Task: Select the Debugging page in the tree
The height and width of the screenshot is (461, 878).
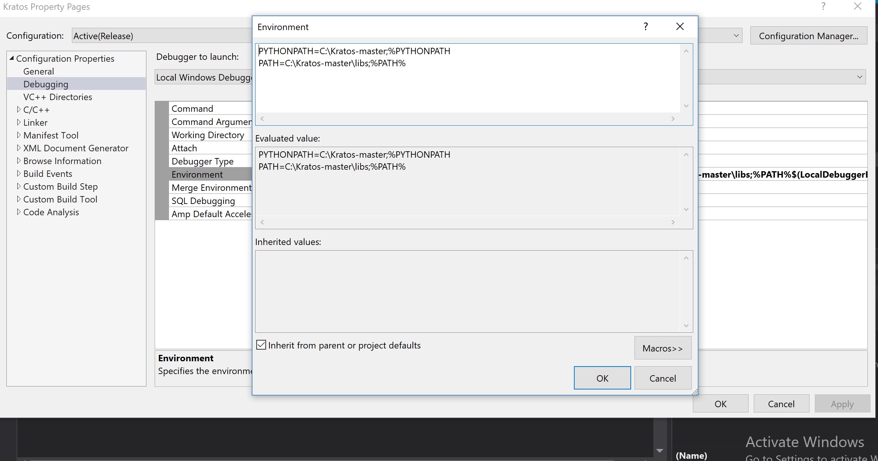Action: coord(46,84)
